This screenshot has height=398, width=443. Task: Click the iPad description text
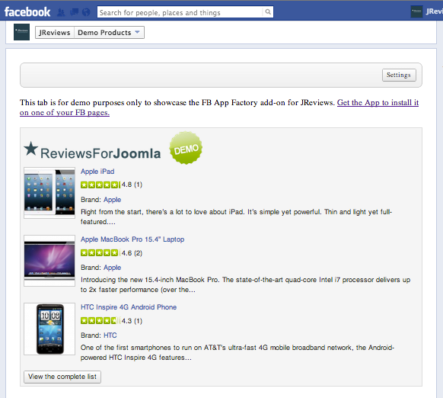(x=236, y=217)
